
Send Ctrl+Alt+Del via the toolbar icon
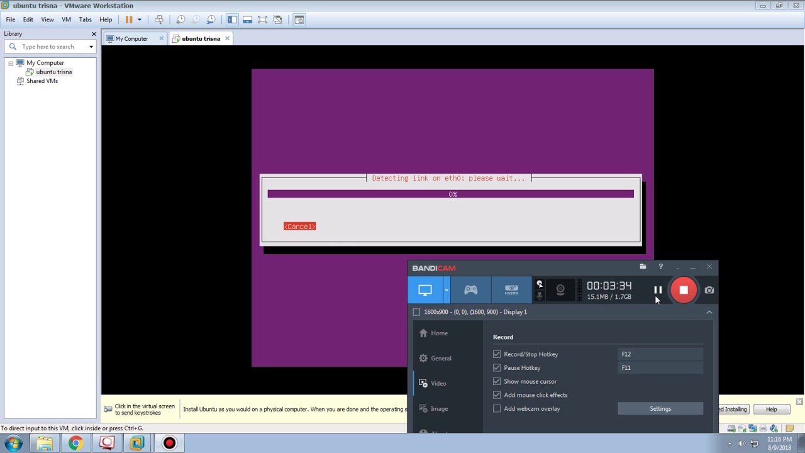159,20
